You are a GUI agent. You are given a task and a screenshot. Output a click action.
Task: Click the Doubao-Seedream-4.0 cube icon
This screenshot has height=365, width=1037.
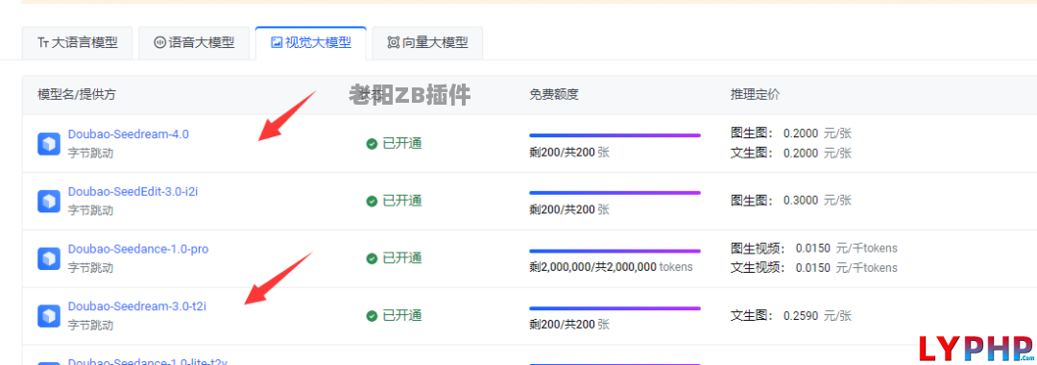pos(49,143)
